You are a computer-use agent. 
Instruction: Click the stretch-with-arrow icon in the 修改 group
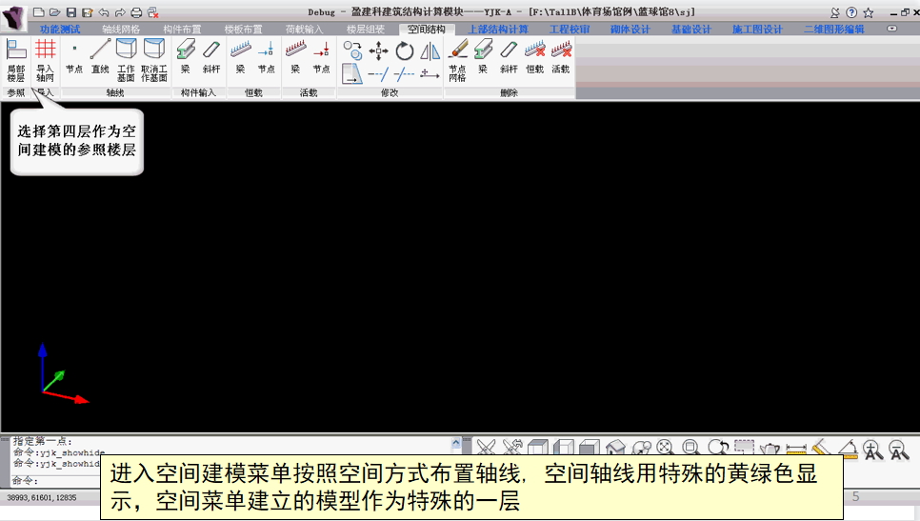click(x=430, y=74)
